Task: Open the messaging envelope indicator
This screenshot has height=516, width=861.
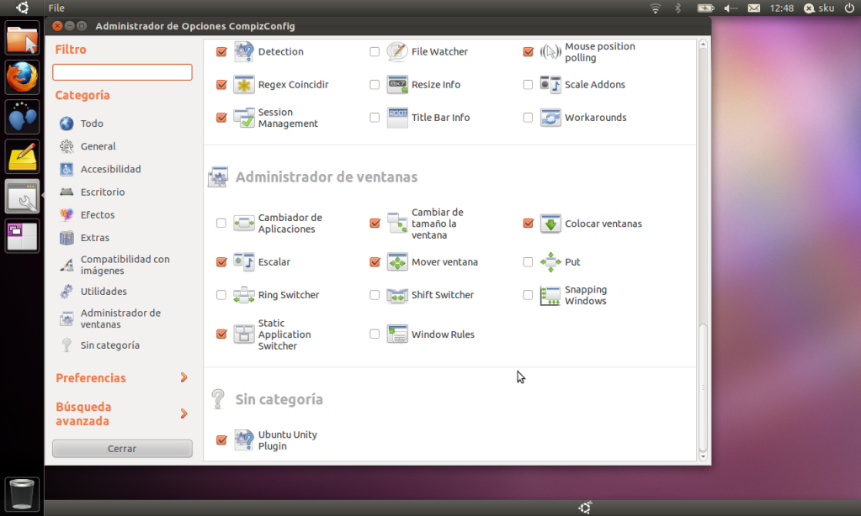Action: pos(754,8)
